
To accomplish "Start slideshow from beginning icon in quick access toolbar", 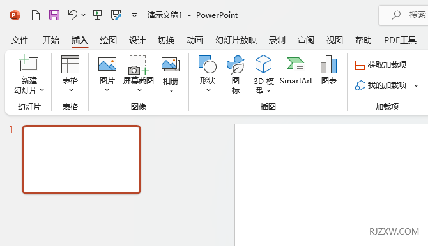I will [98, 15].
